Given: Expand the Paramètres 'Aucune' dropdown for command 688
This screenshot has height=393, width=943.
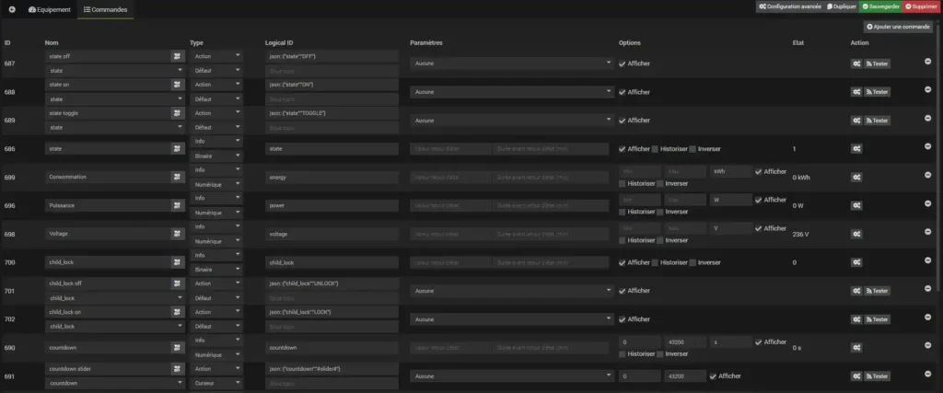Looking at the screenshot, I should 511,92.
